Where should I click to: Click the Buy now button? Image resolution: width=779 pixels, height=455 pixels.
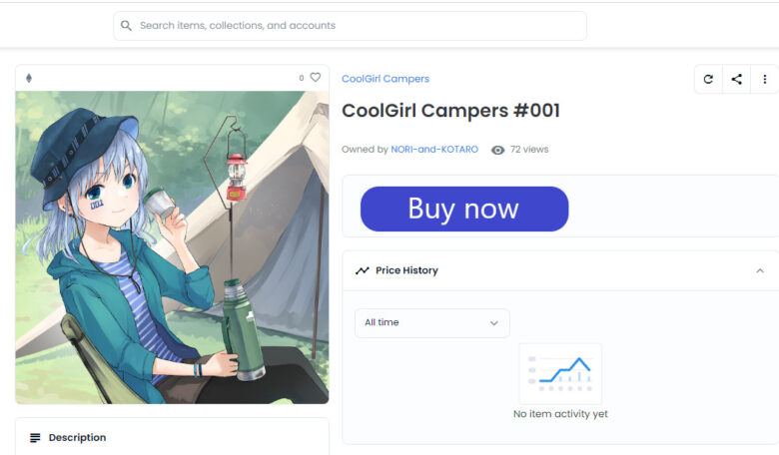(464, 209)
